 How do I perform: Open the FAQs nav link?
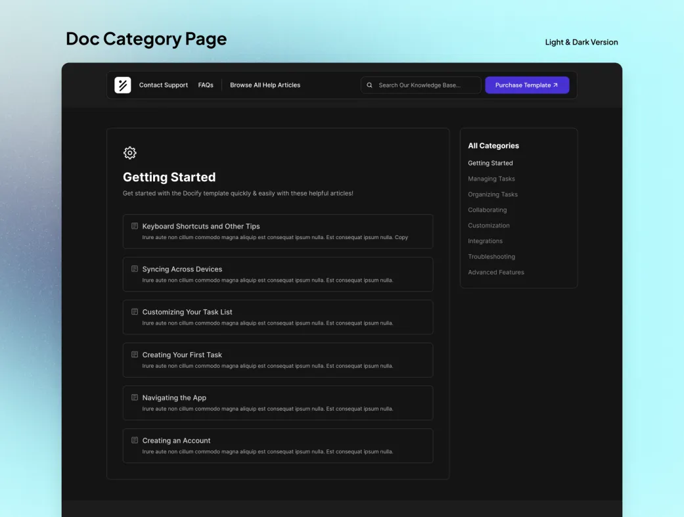click(x=206, y=85)
